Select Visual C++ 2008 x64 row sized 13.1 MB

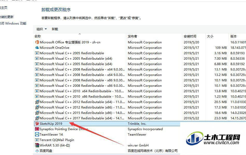point(82,69)
